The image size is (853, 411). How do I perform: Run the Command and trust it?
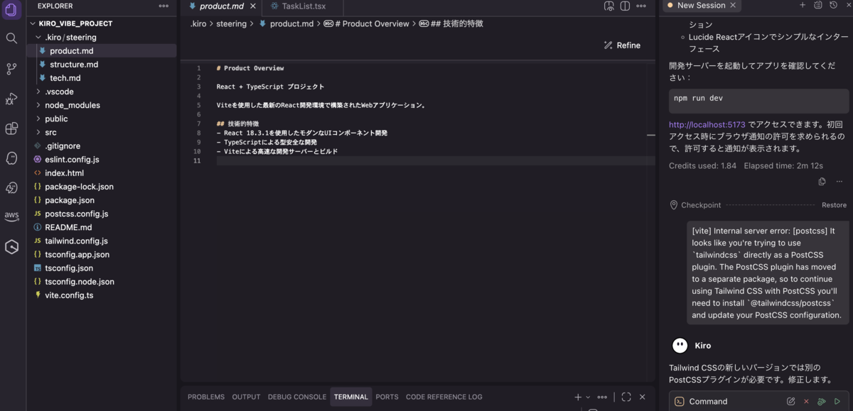tap(822, 402)
